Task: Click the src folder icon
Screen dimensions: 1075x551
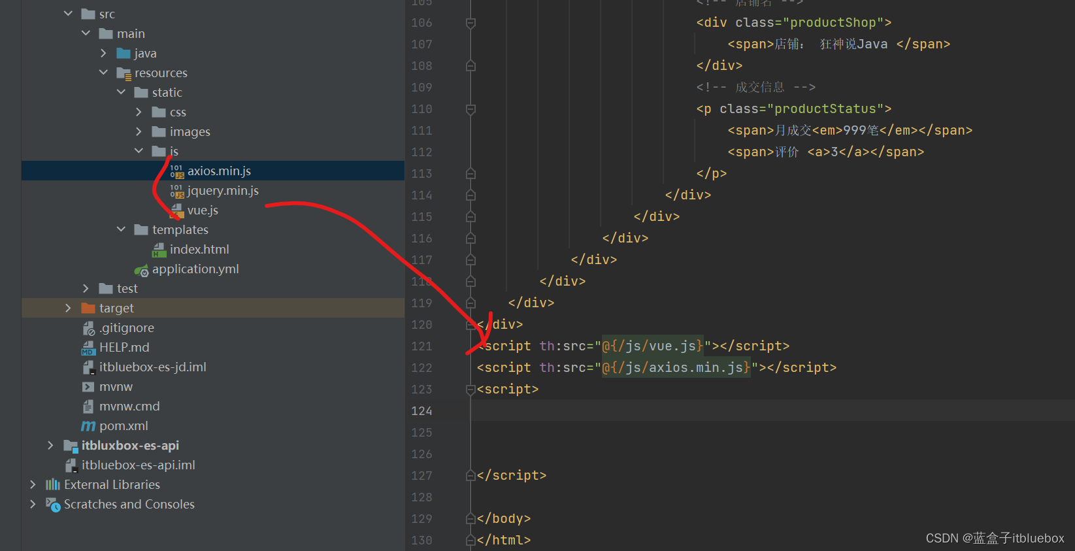Action: click(88, 14)
